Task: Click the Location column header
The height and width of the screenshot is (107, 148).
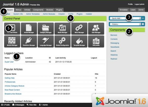Action: pyautogui.click(x=29, y=58)
